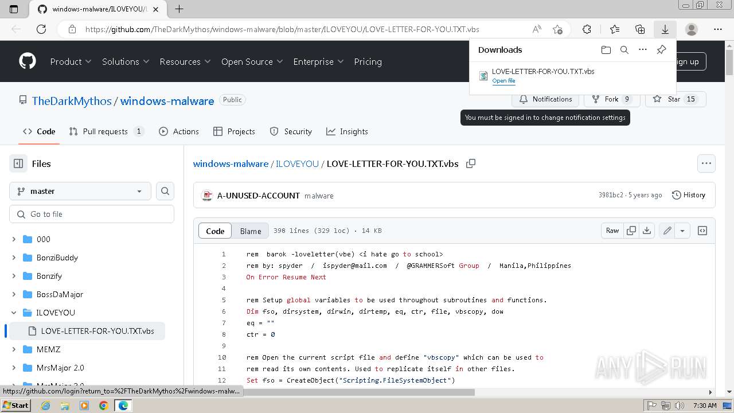
Task: Star the repository
Action: click(x=676, y=99)
